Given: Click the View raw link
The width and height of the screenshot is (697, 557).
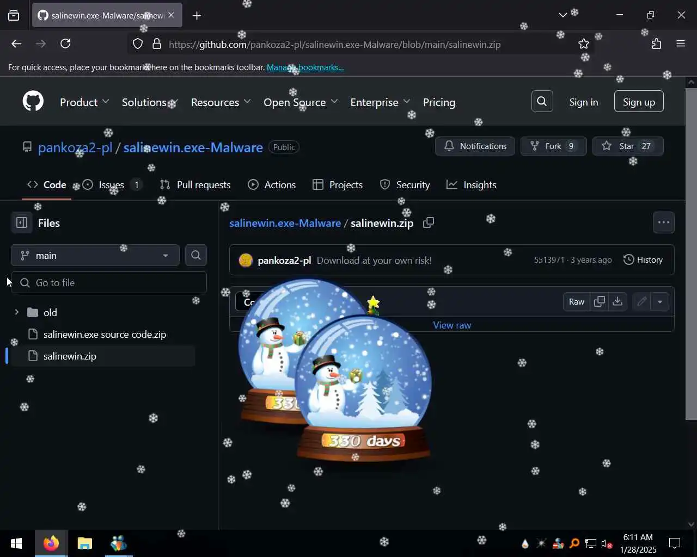Looking at the screenshot, I should pyautogui.click(x=452, y=325).
